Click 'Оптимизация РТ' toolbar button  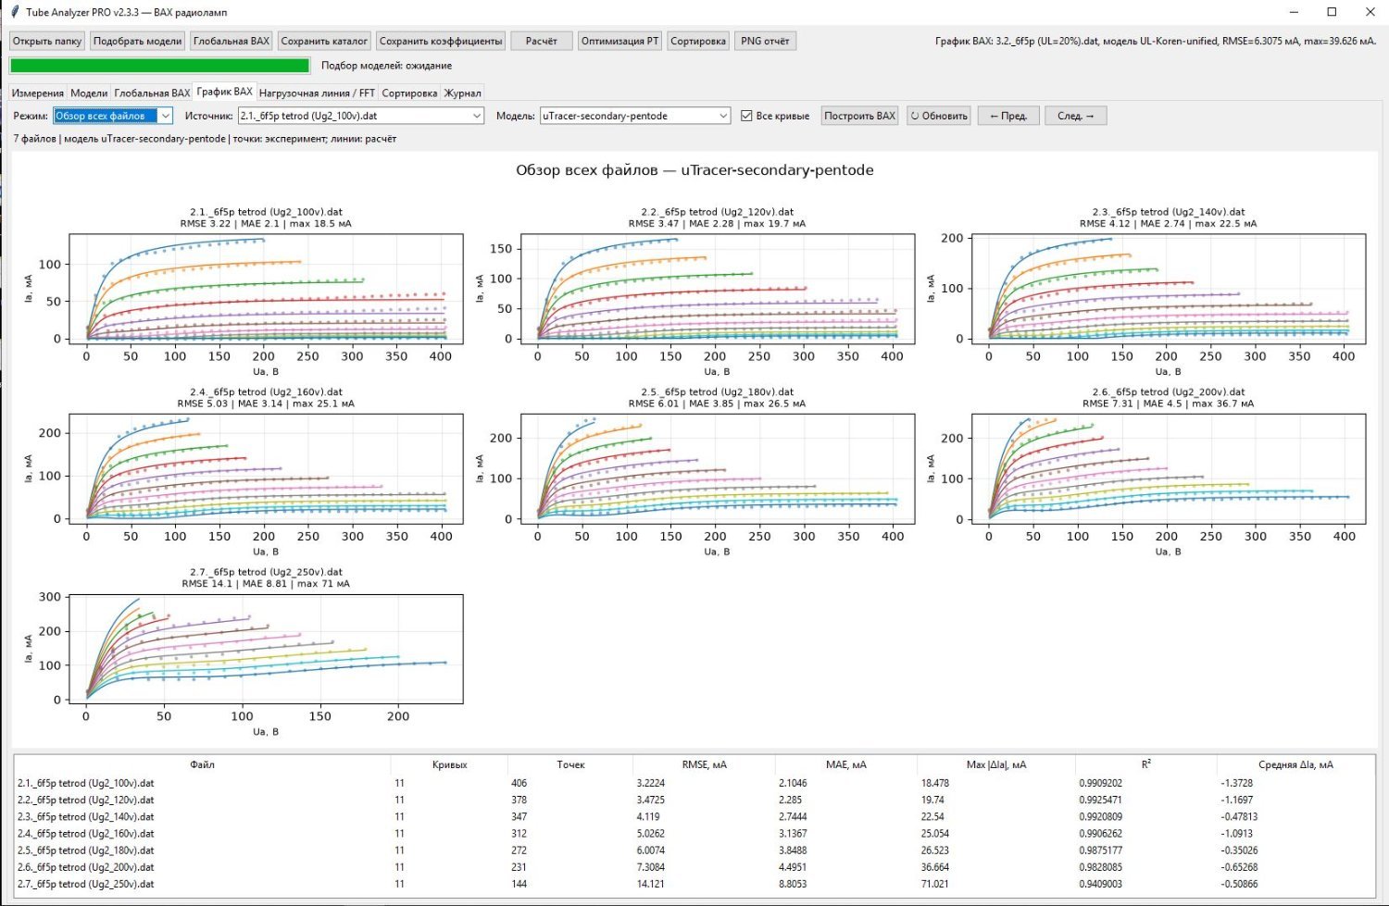pos(619,41)
